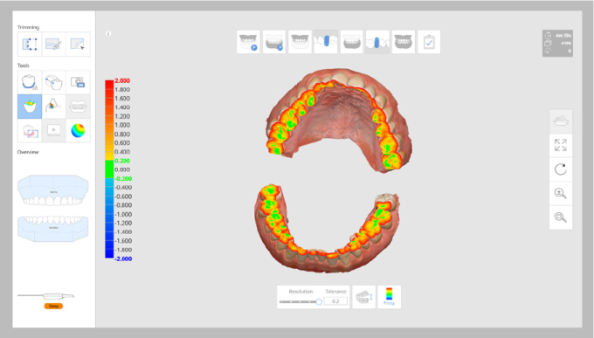594x338 pixels.
Task: Open the overlapped tooth section tool
Action: 30,131
